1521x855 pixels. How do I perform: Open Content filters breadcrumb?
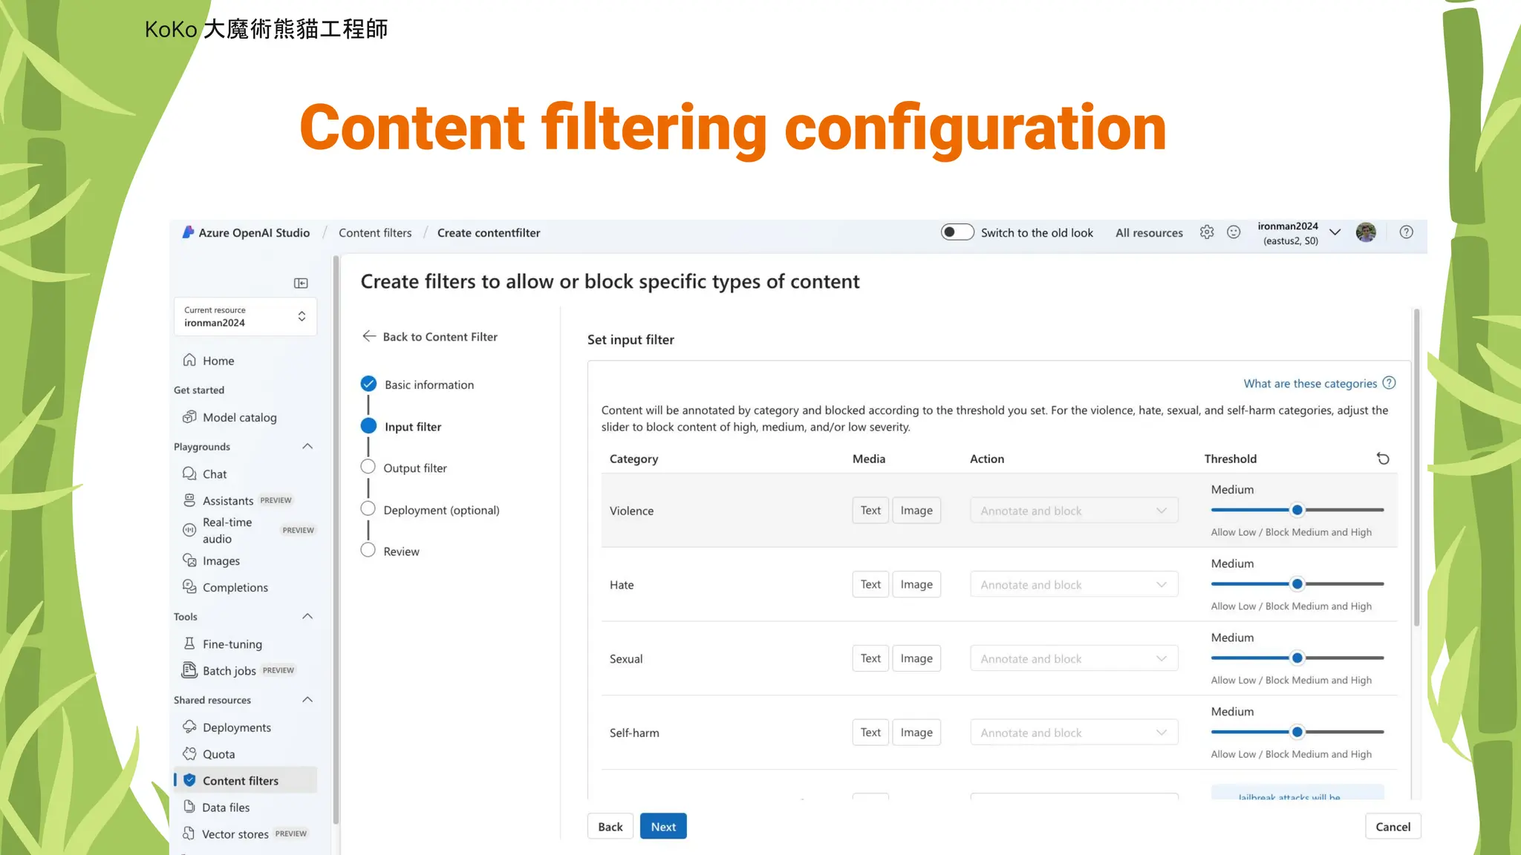(375, 232)
